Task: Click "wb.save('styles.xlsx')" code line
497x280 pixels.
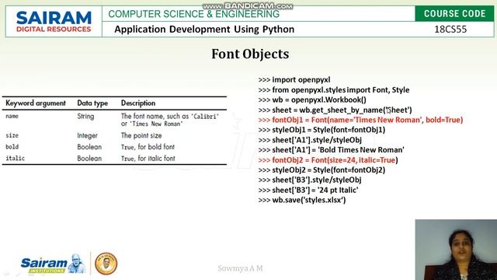Action: [302, 200]
